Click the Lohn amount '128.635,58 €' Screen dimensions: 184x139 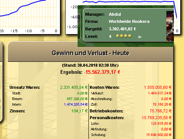tap(161, 124)
